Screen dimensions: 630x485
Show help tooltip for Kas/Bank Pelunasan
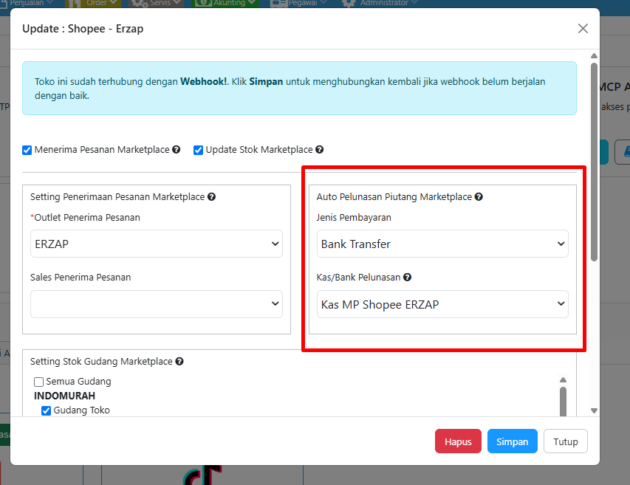point(407,277)
